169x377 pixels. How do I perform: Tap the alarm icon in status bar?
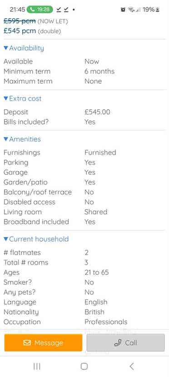click(123, 10)
